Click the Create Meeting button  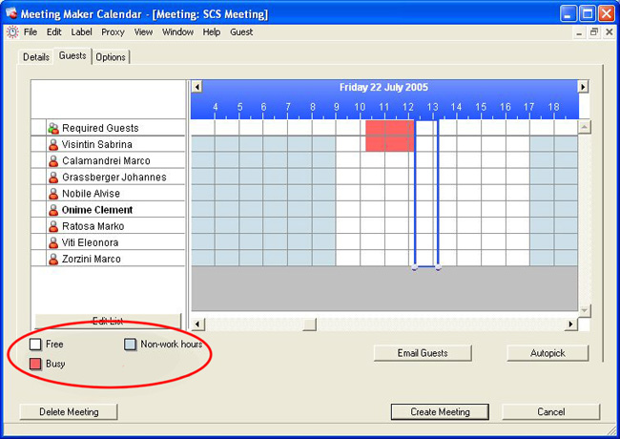[440, 412]
